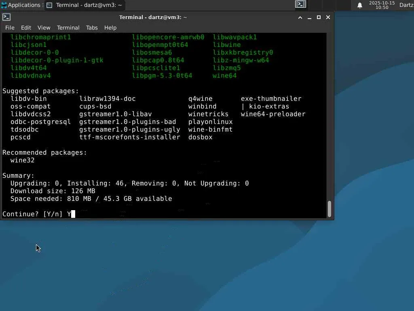This screenshot has height=311, width=414.
Task: Open the notification bell in system tray
Action: [359, 5]
